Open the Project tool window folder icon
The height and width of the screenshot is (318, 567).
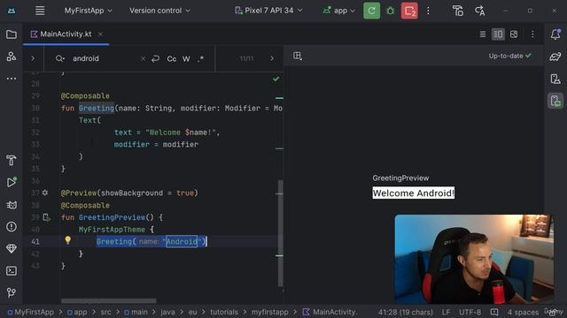pos(12,34)
